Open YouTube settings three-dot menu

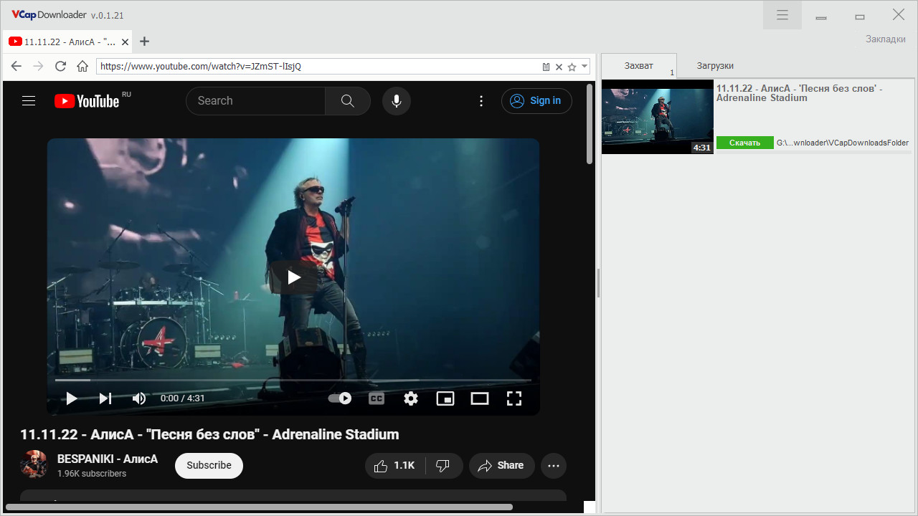coord(481,101)
